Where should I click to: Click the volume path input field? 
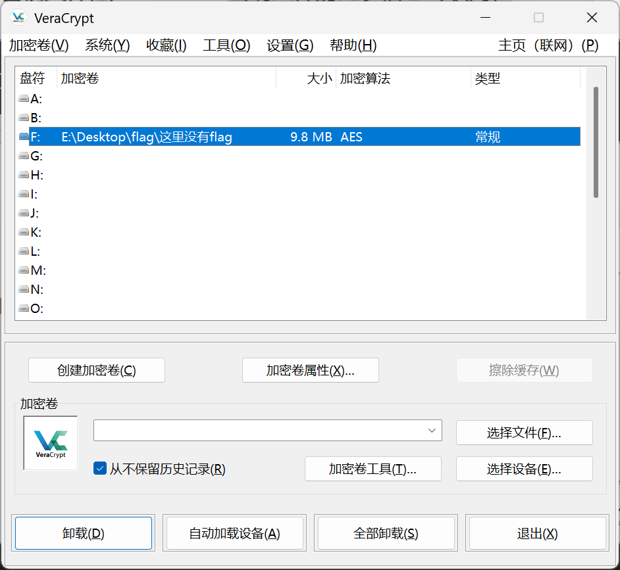[x=259, y=431]
